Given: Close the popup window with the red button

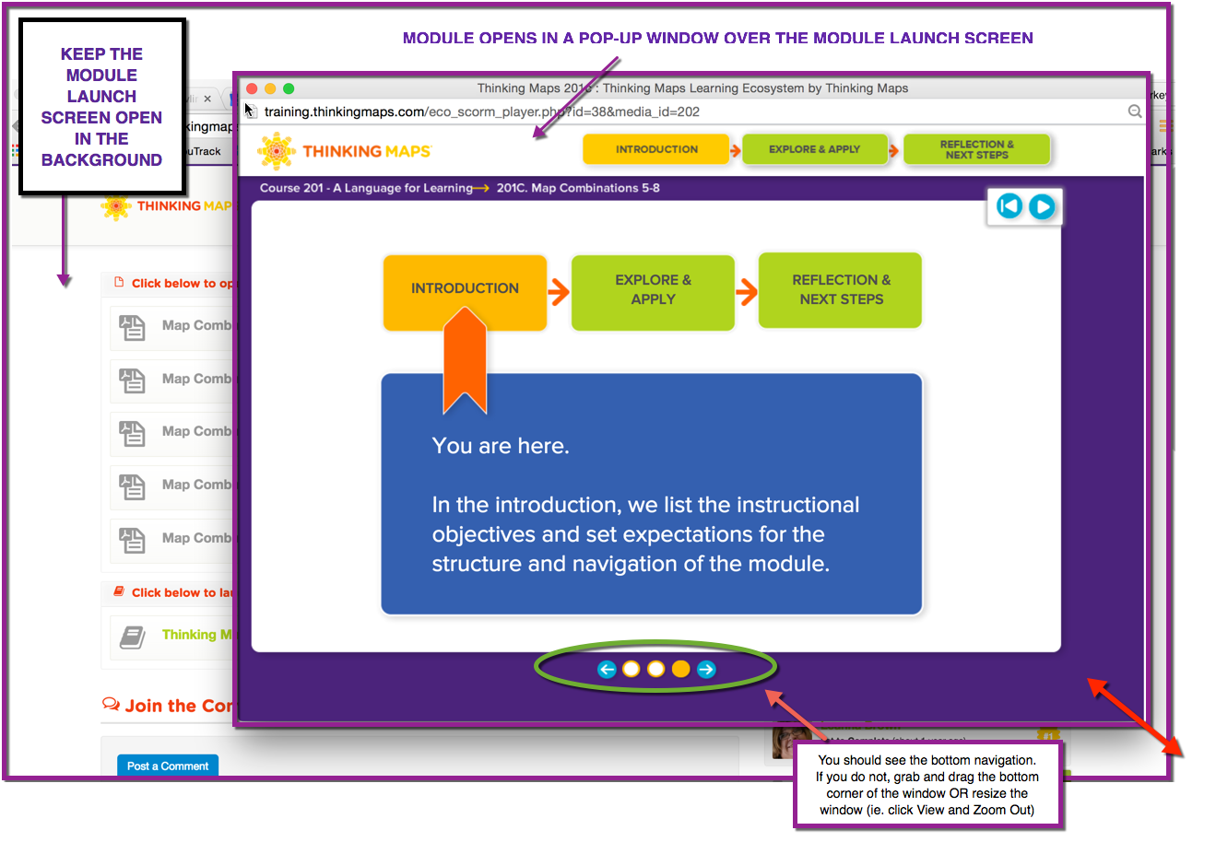Looking at the screenshot, I should (x=252, y=88).
